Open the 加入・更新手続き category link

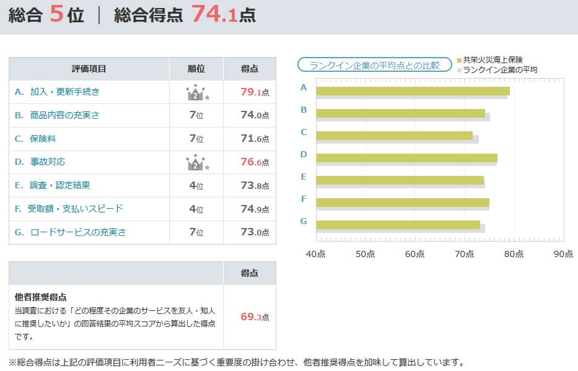(64, 92)
